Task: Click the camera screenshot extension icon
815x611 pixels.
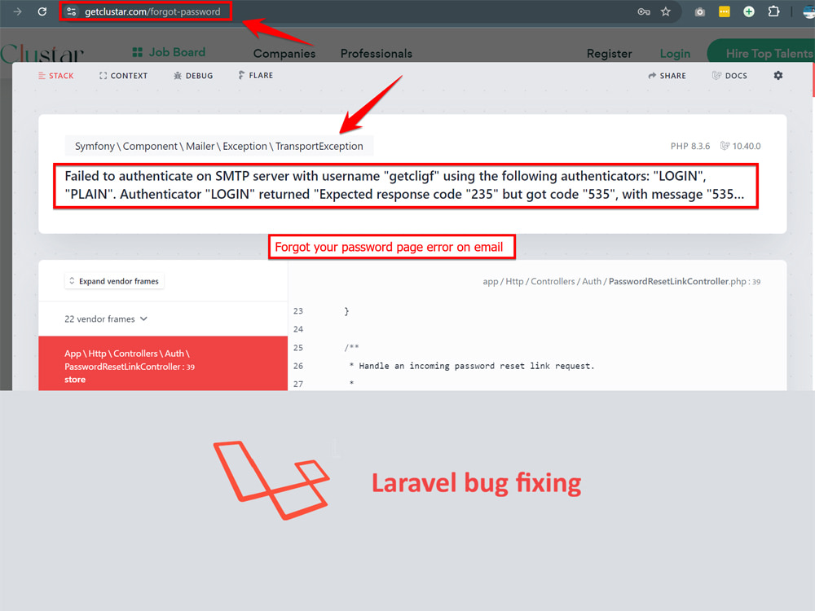Action: point(699,11)
